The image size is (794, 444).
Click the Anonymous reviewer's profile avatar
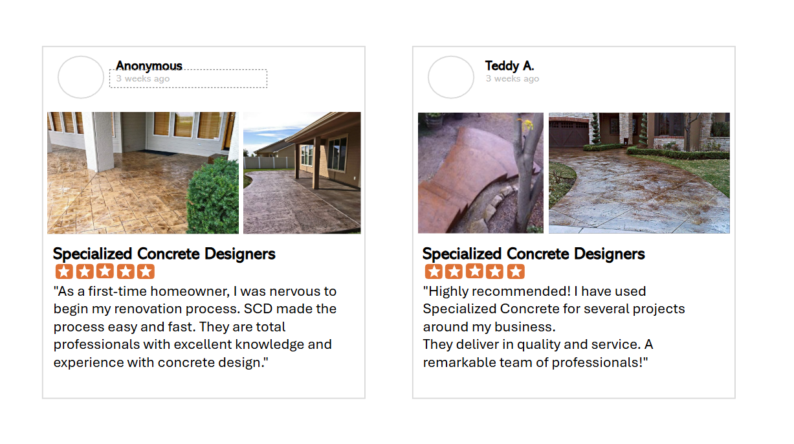(81, 77)
